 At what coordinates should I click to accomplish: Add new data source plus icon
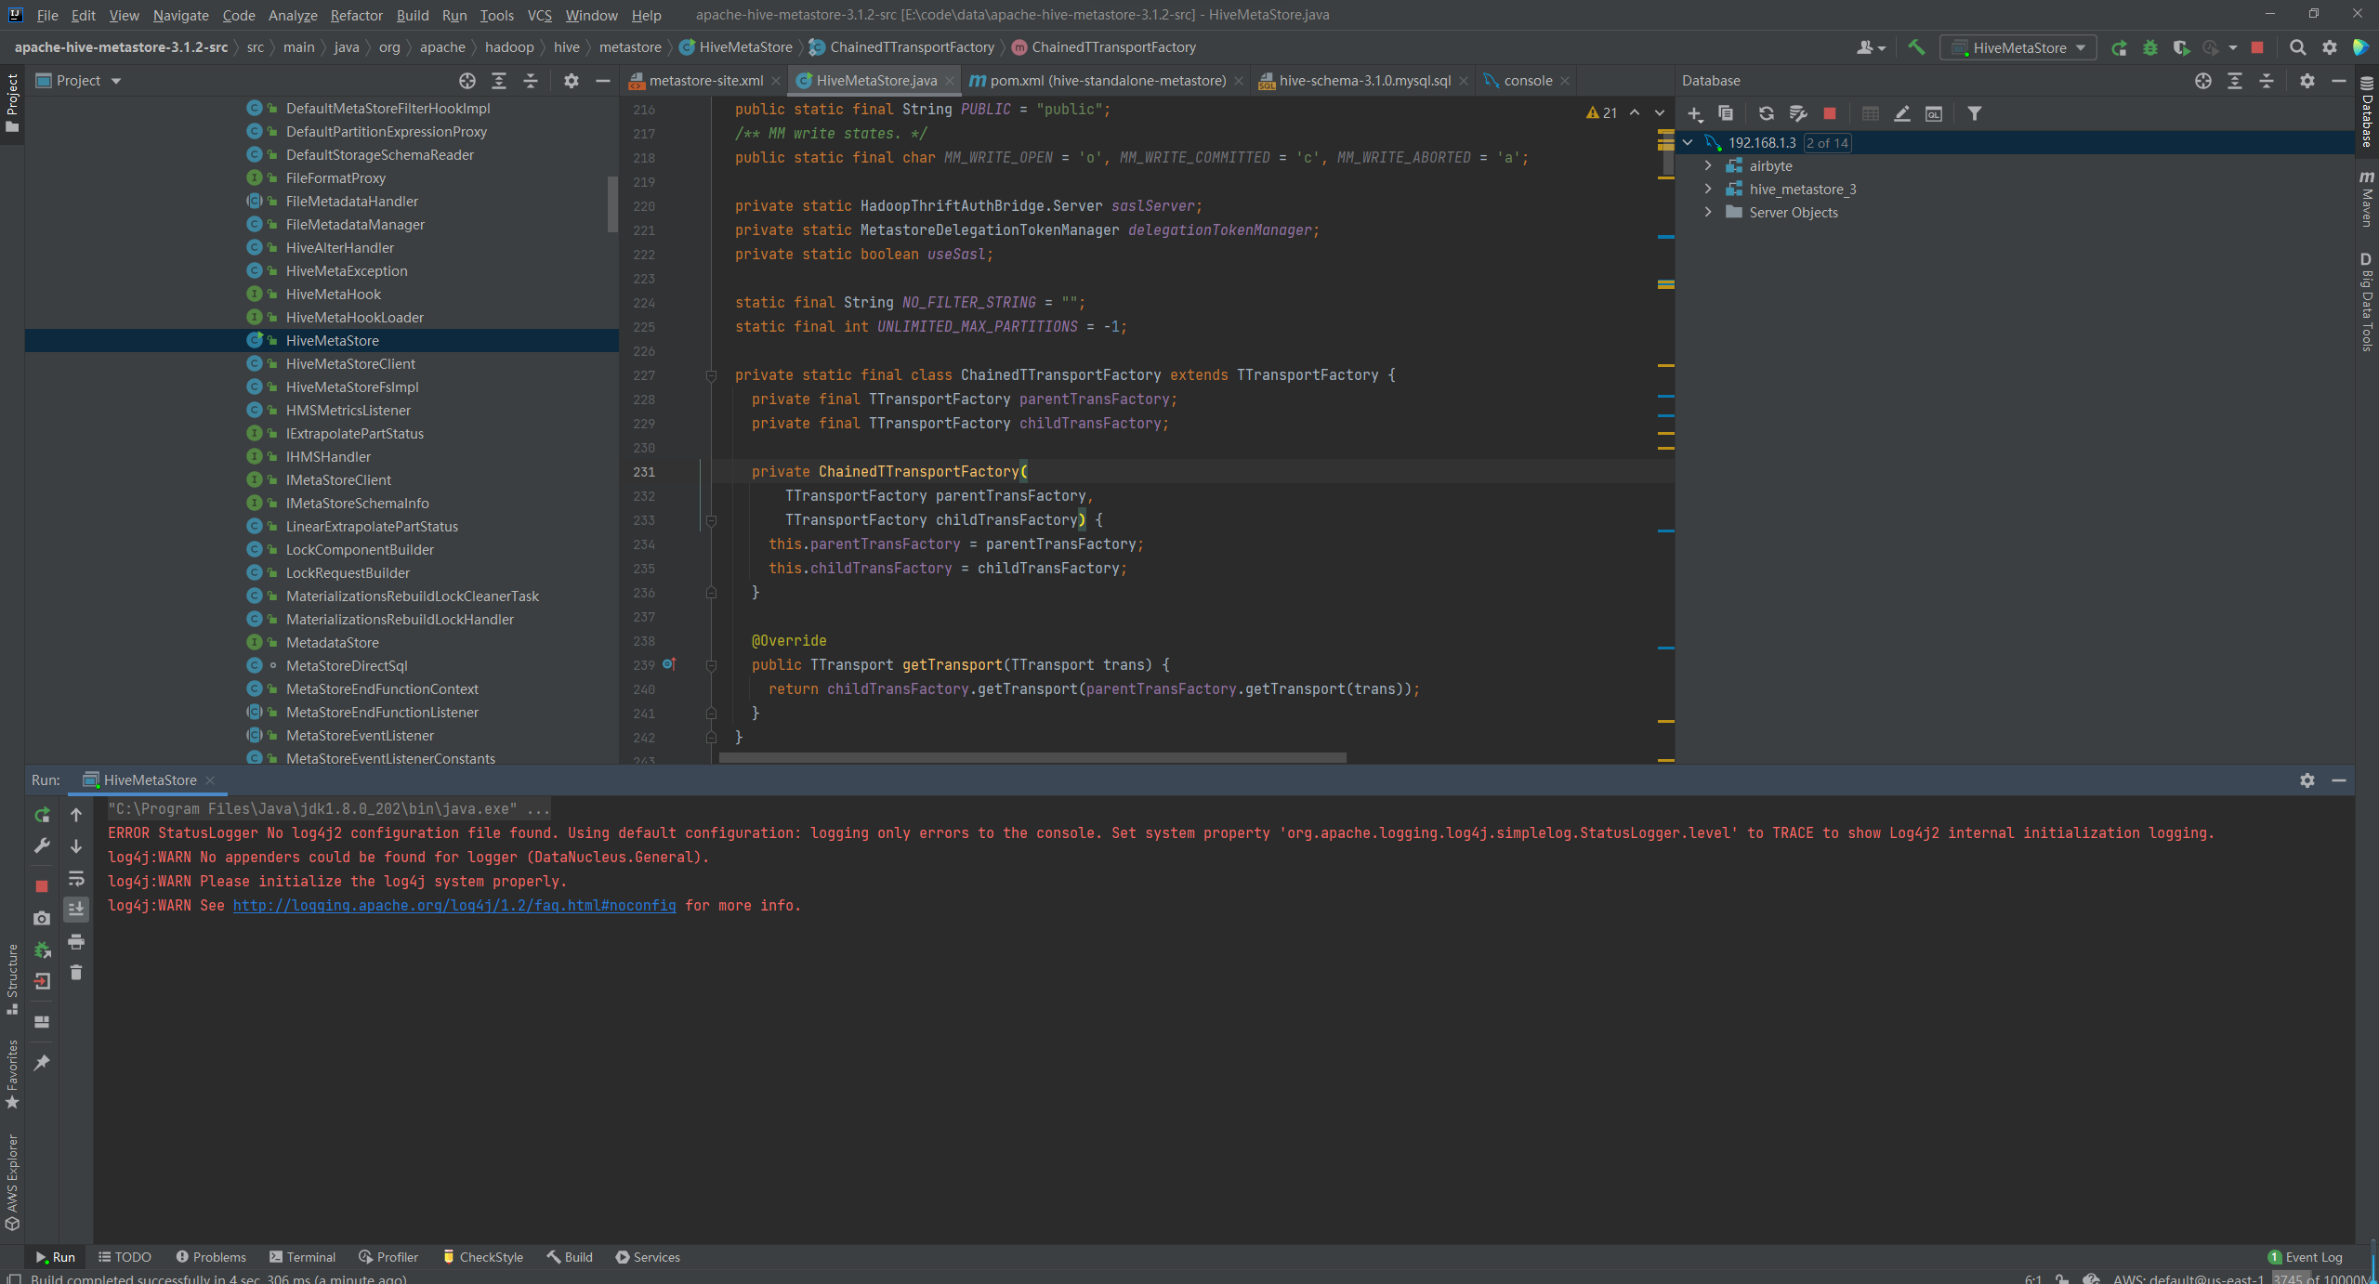tap(1695, 113)
